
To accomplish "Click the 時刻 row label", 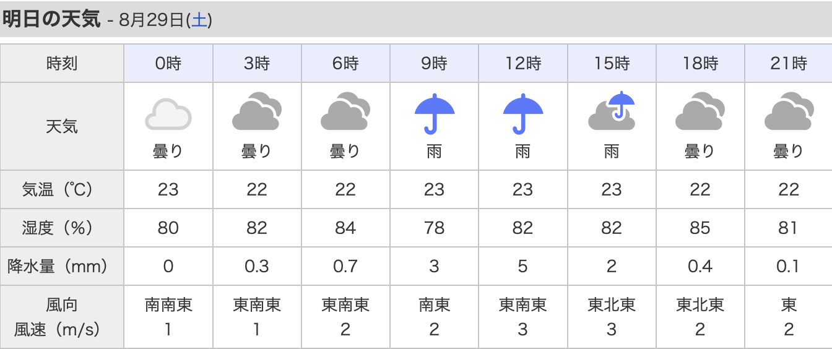I will point(62,63).
